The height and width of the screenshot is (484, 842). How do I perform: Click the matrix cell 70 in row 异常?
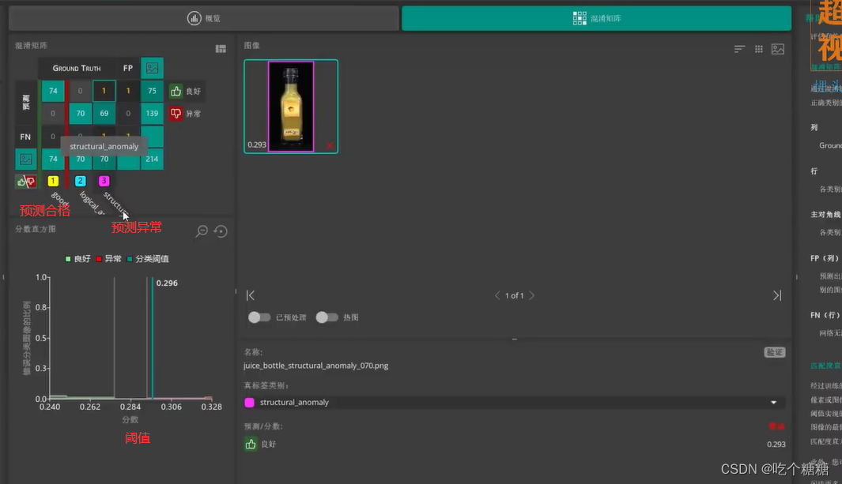pyautogui.click(x=80, y=114)
